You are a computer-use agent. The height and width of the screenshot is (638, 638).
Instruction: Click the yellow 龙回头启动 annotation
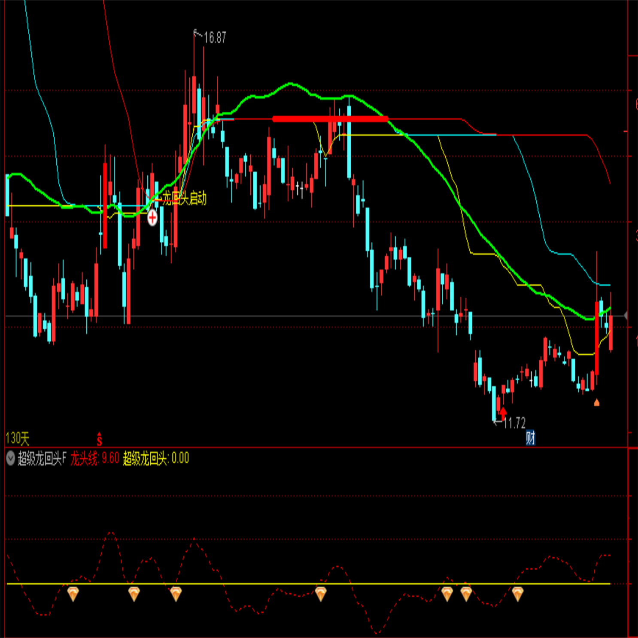pos(184,198)
